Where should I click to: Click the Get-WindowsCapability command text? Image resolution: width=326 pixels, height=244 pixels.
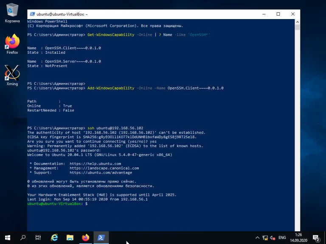tap(111, 35)
